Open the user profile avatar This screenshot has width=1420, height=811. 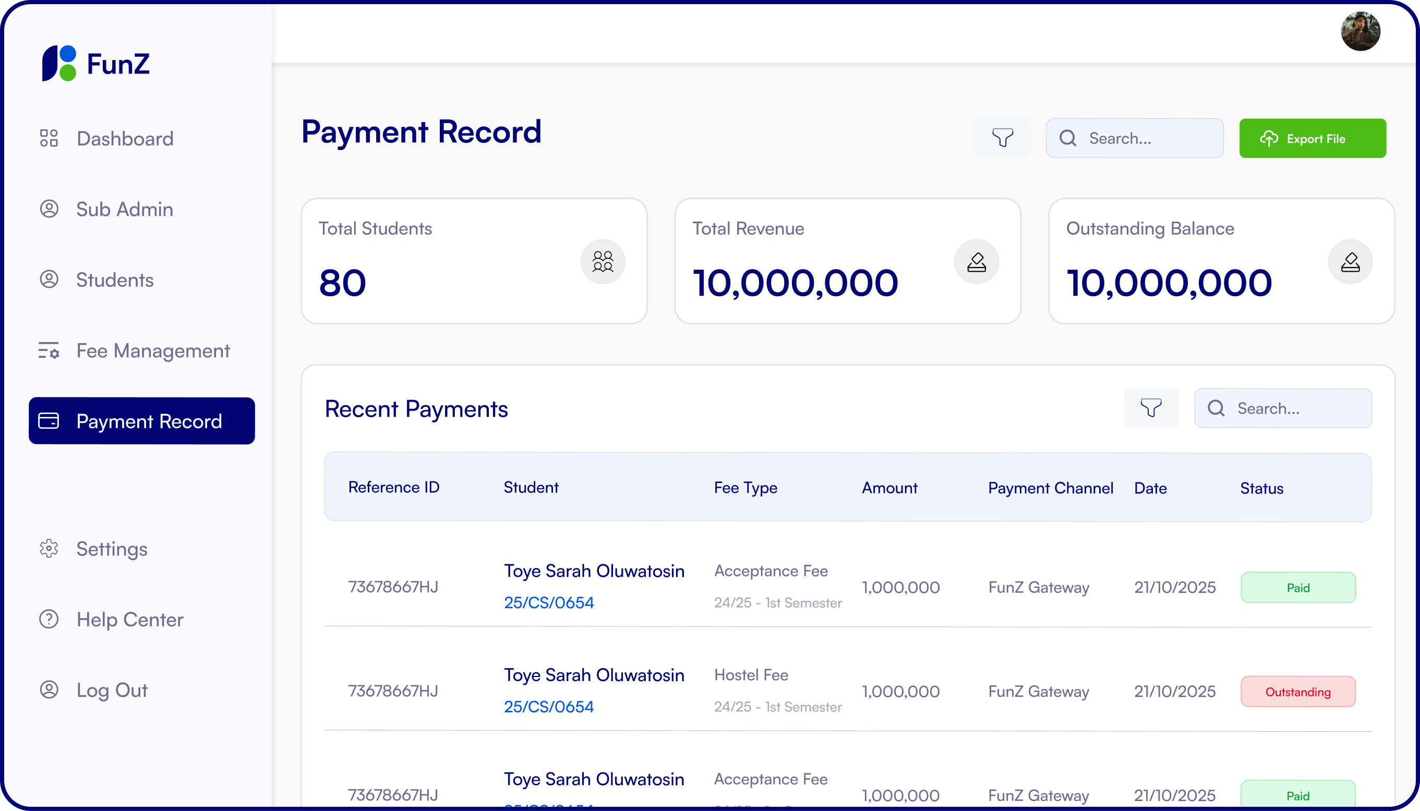click(x=1360, y=32)
